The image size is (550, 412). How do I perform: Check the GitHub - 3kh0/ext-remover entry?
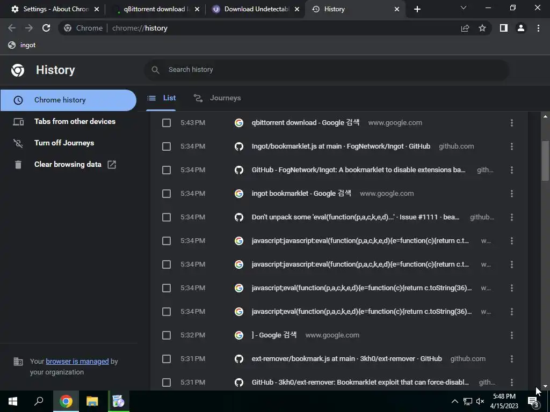point(167,382)
